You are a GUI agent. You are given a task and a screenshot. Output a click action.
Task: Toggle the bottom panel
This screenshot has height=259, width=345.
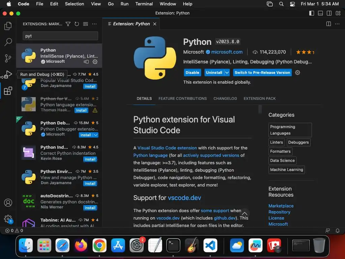click(x=320, y=13)
